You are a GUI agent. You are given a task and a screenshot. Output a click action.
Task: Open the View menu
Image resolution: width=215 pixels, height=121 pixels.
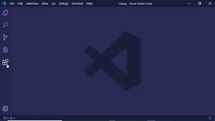(x=45, y=4)
